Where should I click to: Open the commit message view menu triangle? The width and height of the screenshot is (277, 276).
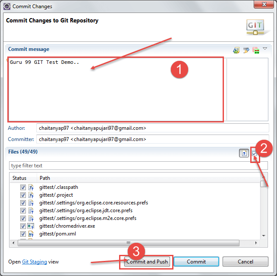265,49
